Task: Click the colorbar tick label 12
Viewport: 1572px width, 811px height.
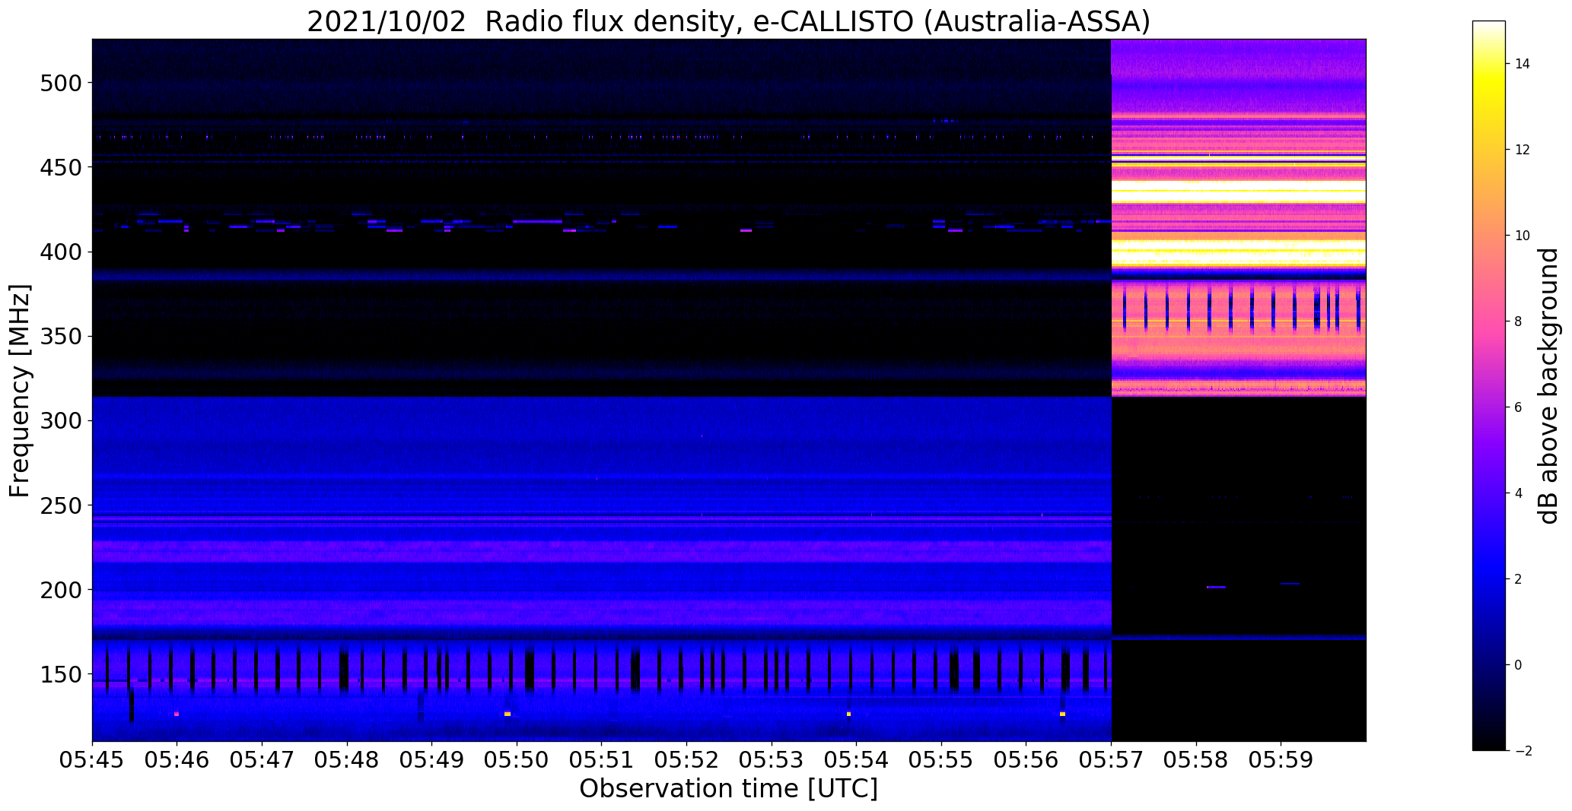Action: point(1522,150)
